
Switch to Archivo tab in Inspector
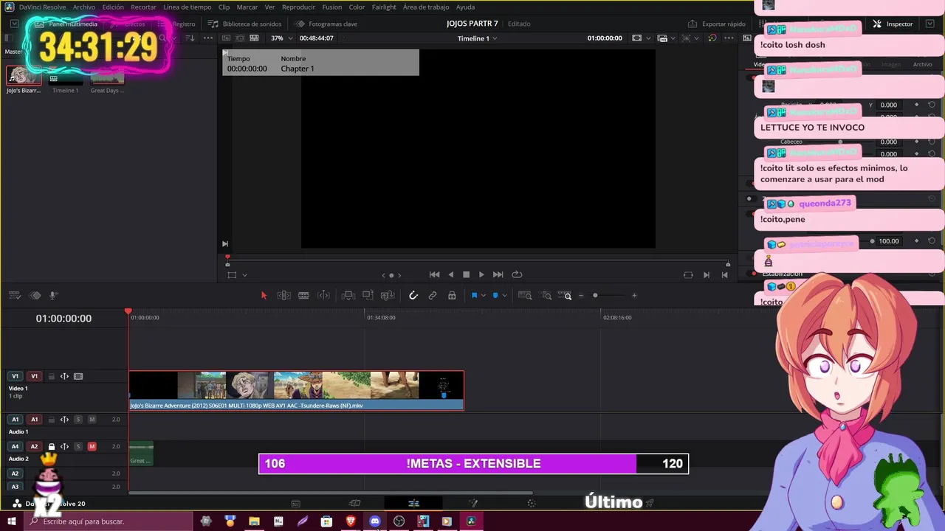pos(922,64)
